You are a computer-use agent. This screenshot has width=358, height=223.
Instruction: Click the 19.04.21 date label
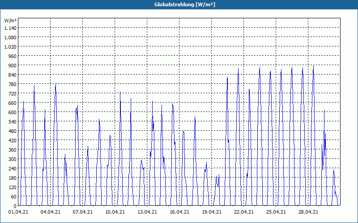[x=211, y=212]
